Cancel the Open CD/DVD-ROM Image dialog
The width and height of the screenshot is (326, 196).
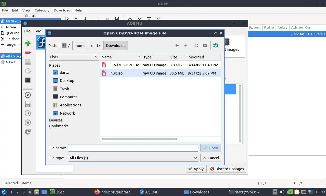click(x=211, y=158)
